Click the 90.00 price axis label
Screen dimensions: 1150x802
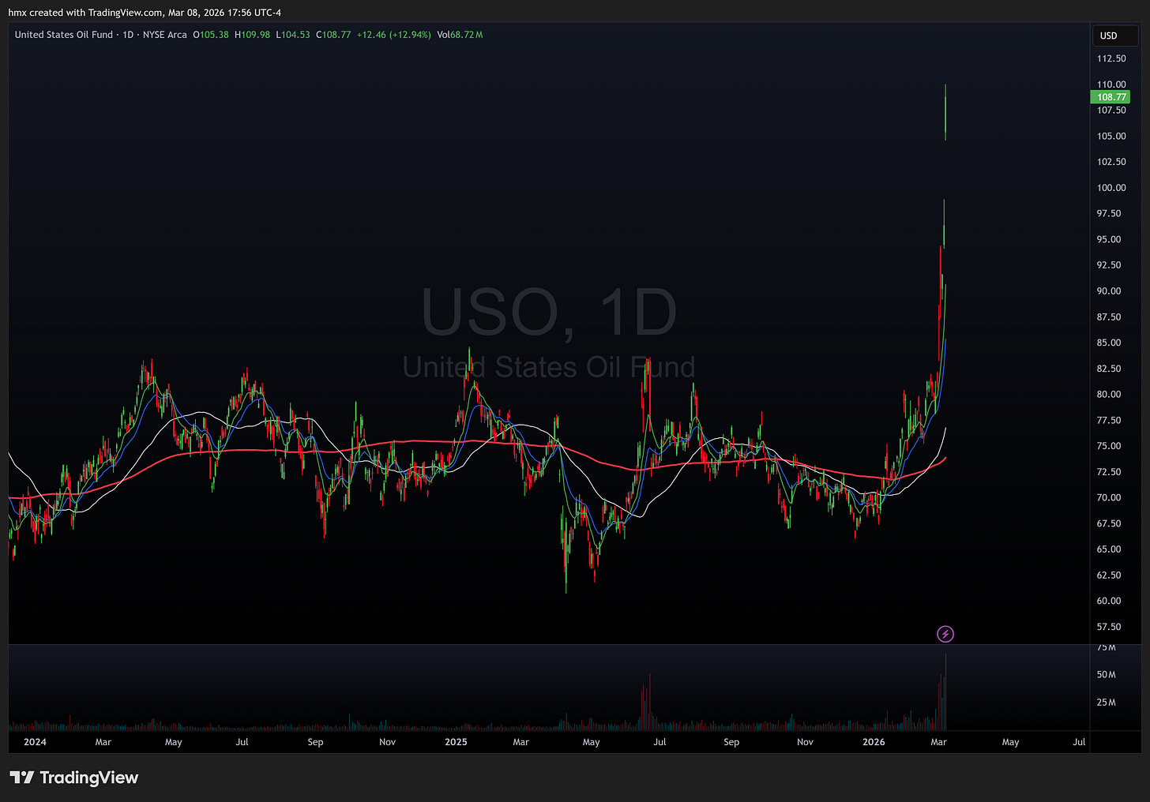1109,291
